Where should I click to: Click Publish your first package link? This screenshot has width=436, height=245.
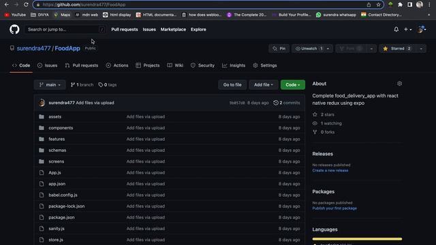tap(334, 208)
